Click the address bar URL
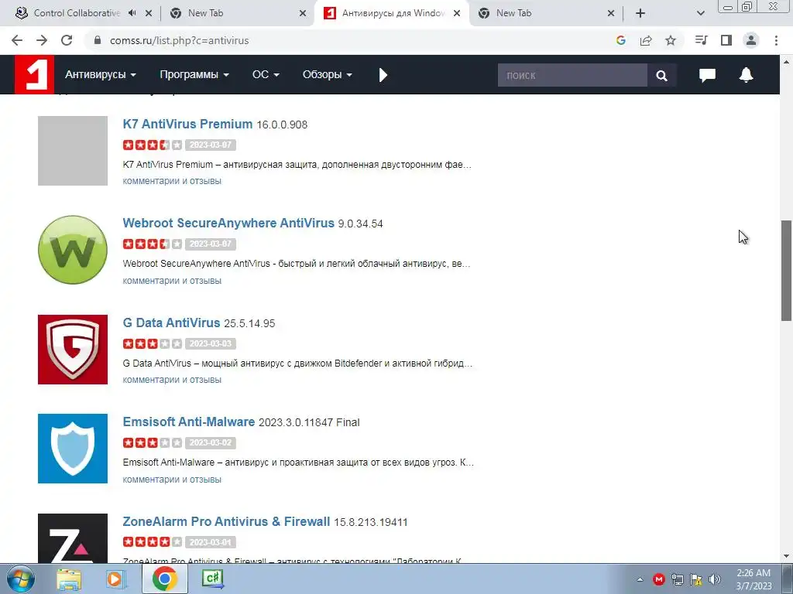Viewport: 793px width, 594px height. coord(179,40)
